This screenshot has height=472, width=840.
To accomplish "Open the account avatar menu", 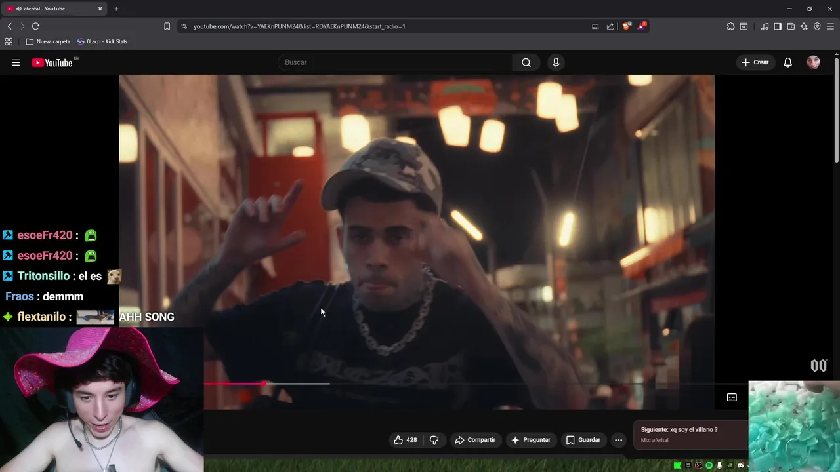I will (813, 62).
